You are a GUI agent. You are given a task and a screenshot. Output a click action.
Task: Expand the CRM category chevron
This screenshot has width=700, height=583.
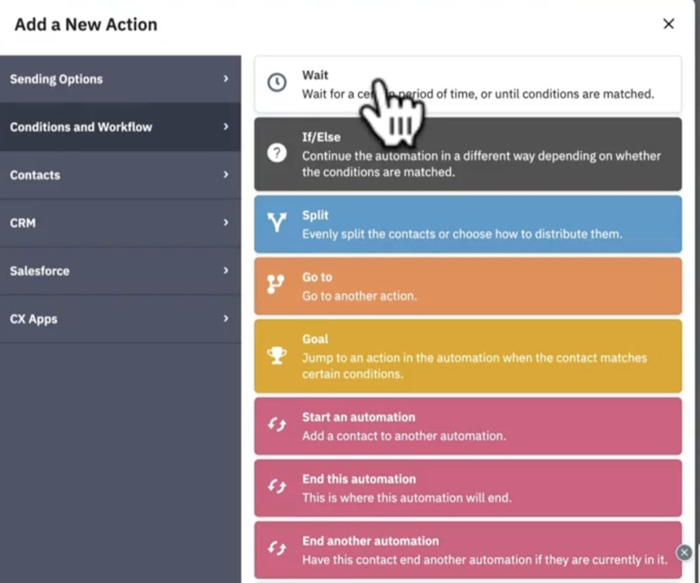point(226,223)
